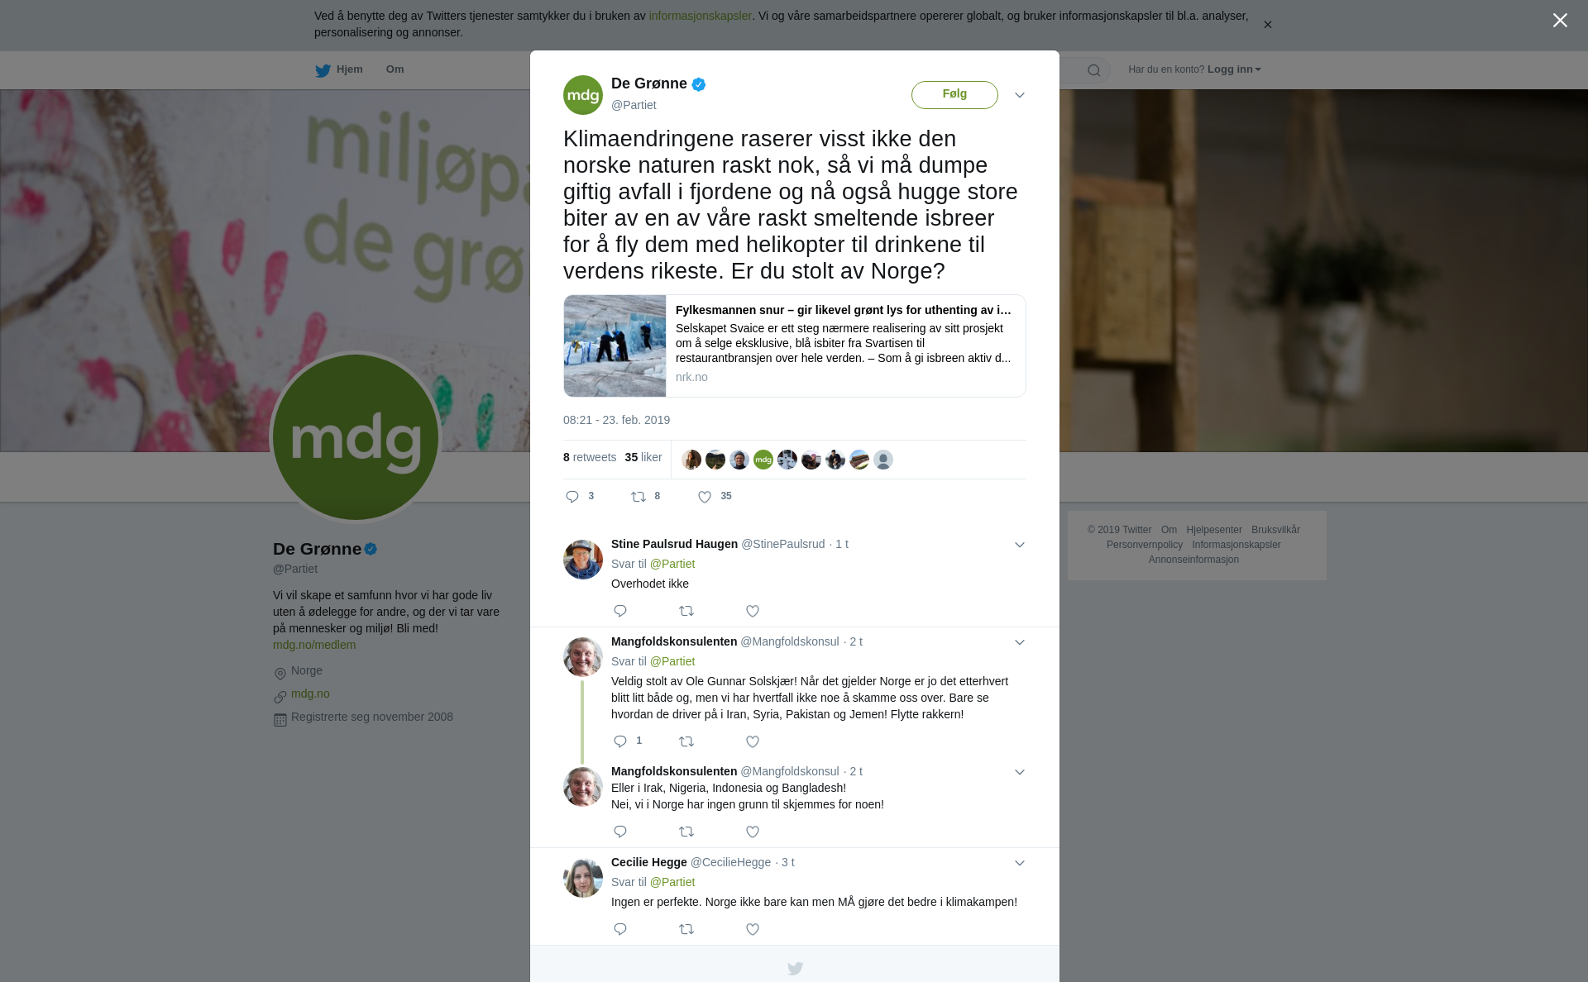Go to Hjem in top navigation

click(339, 70)
